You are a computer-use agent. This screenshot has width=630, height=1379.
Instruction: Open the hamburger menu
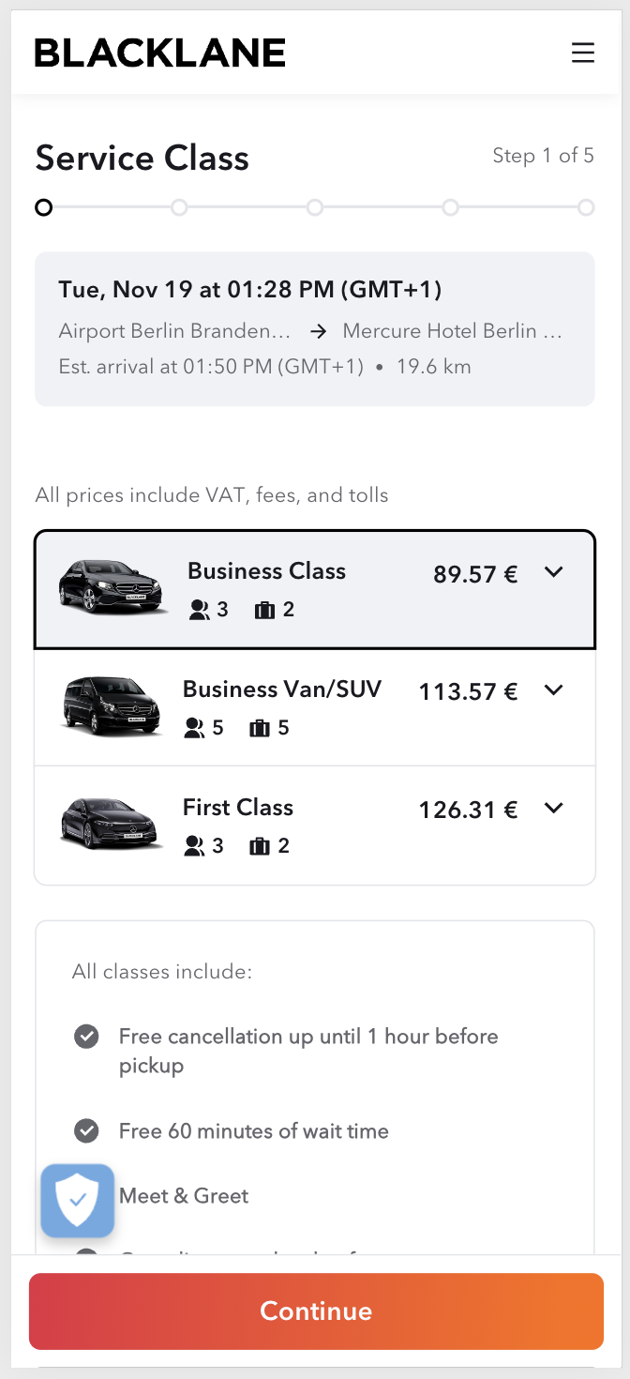click(x=583, y=53)
